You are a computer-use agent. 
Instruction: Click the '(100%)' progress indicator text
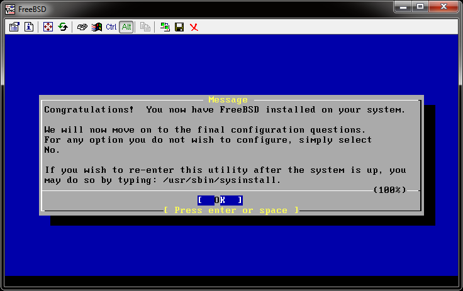click(390, 190)
